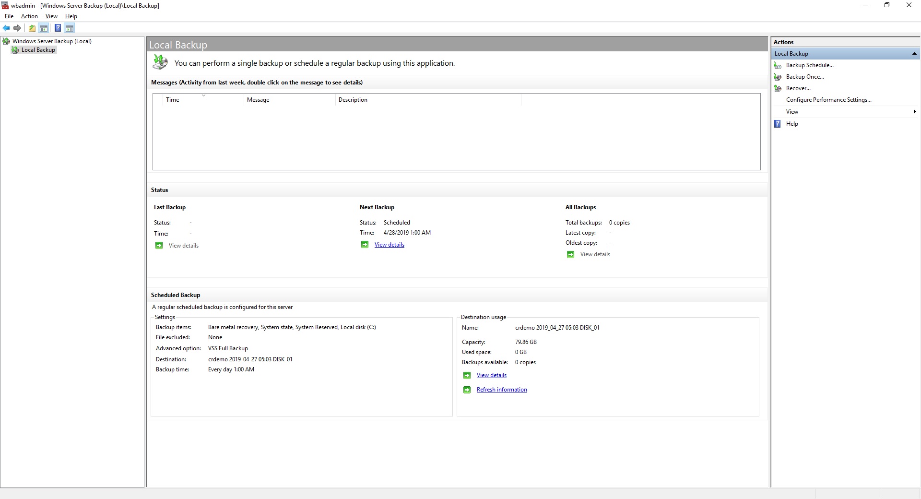Screen dimensions: 921x499
Task: Click the Local Backup header in Actions pane
Action: click(x=846, y=54)
